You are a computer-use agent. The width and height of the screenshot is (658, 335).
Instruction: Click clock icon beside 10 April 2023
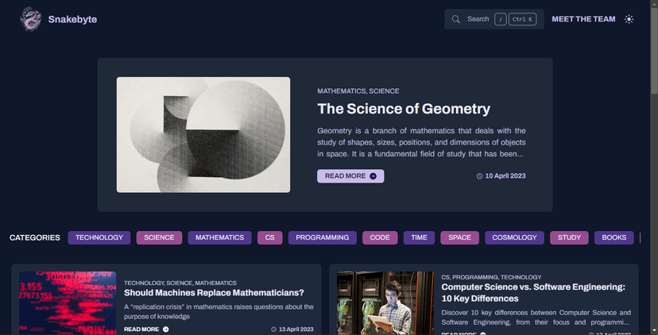tap(480, 176)
